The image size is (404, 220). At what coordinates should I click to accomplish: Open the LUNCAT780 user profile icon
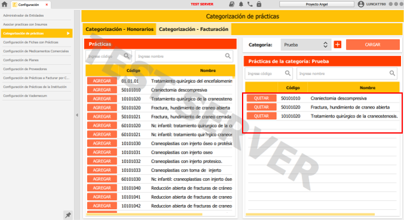click(361, 4)
